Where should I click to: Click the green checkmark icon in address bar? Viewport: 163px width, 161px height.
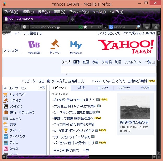[80, 27]
